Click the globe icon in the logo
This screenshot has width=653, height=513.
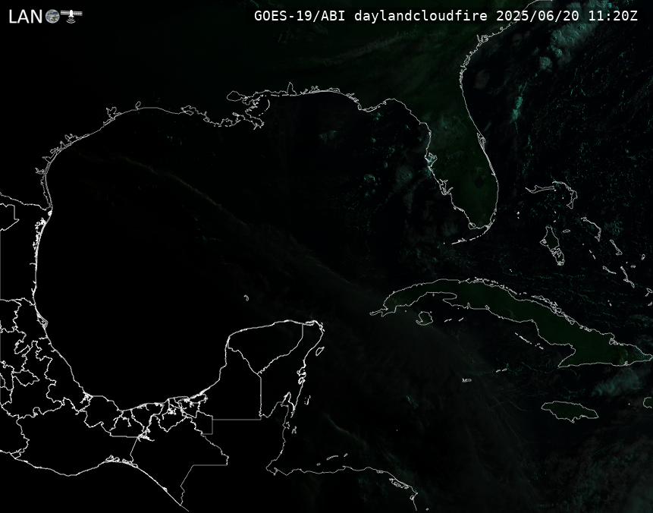(x=52, y=17)
